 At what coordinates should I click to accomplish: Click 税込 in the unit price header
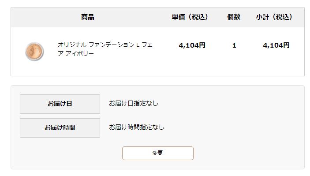click(x=198, y=17)
